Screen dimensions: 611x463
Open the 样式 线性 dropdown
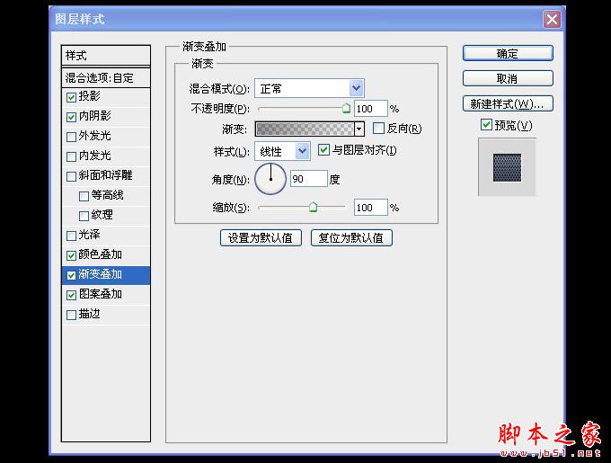[x=282, y=151]
